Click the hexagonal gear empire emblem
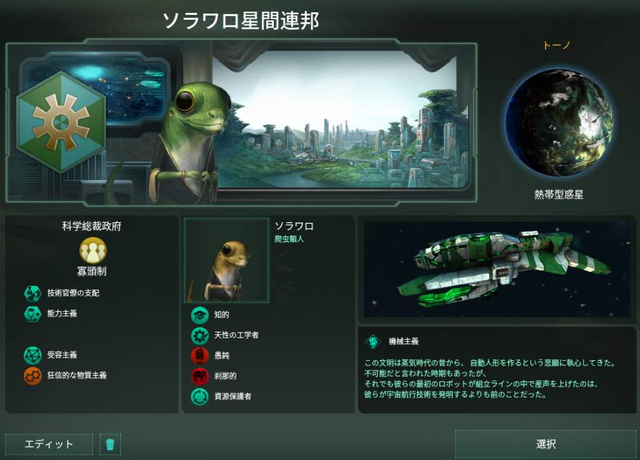Viewport: 640px width, 460px height. click(x=61, y=122)
